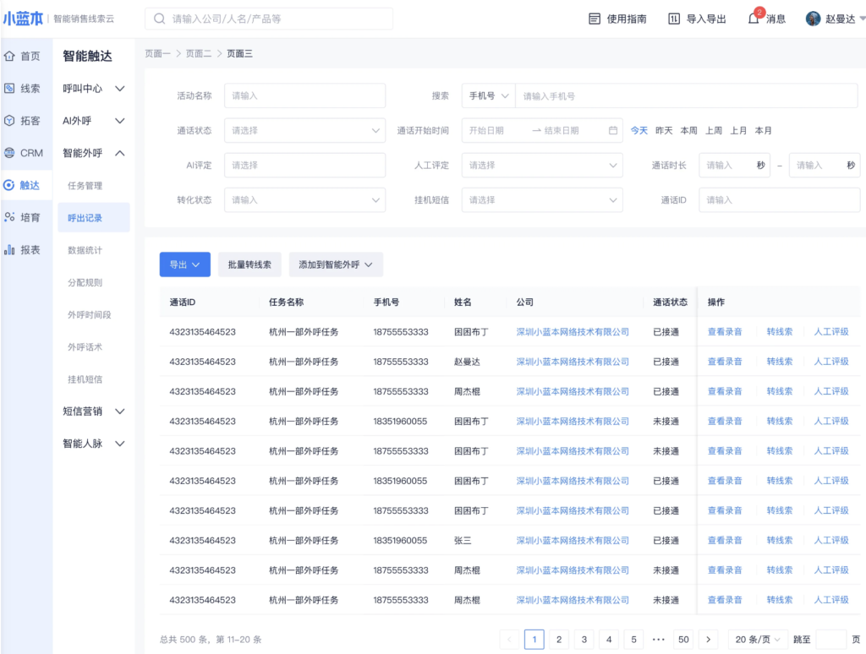The image size is (866, 654).
Task: Click the 批量转线索 button
Action: [249, 264]
